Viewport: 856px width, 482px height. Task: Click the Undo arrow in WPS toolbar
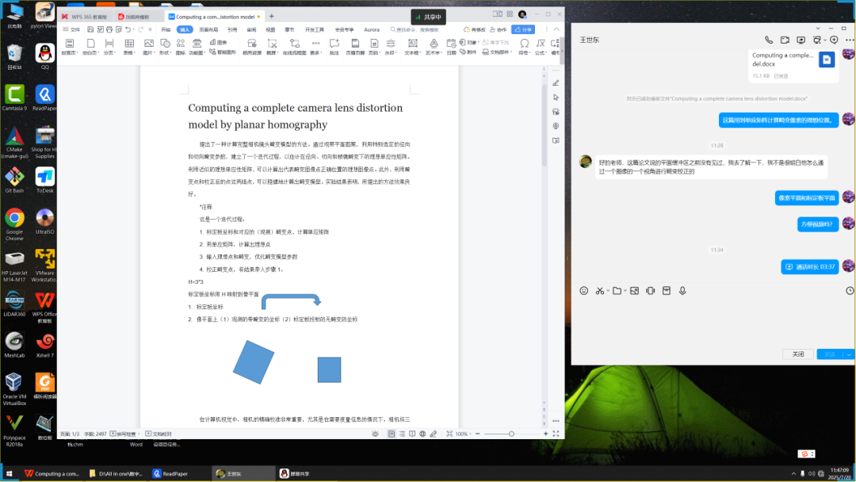128,29
